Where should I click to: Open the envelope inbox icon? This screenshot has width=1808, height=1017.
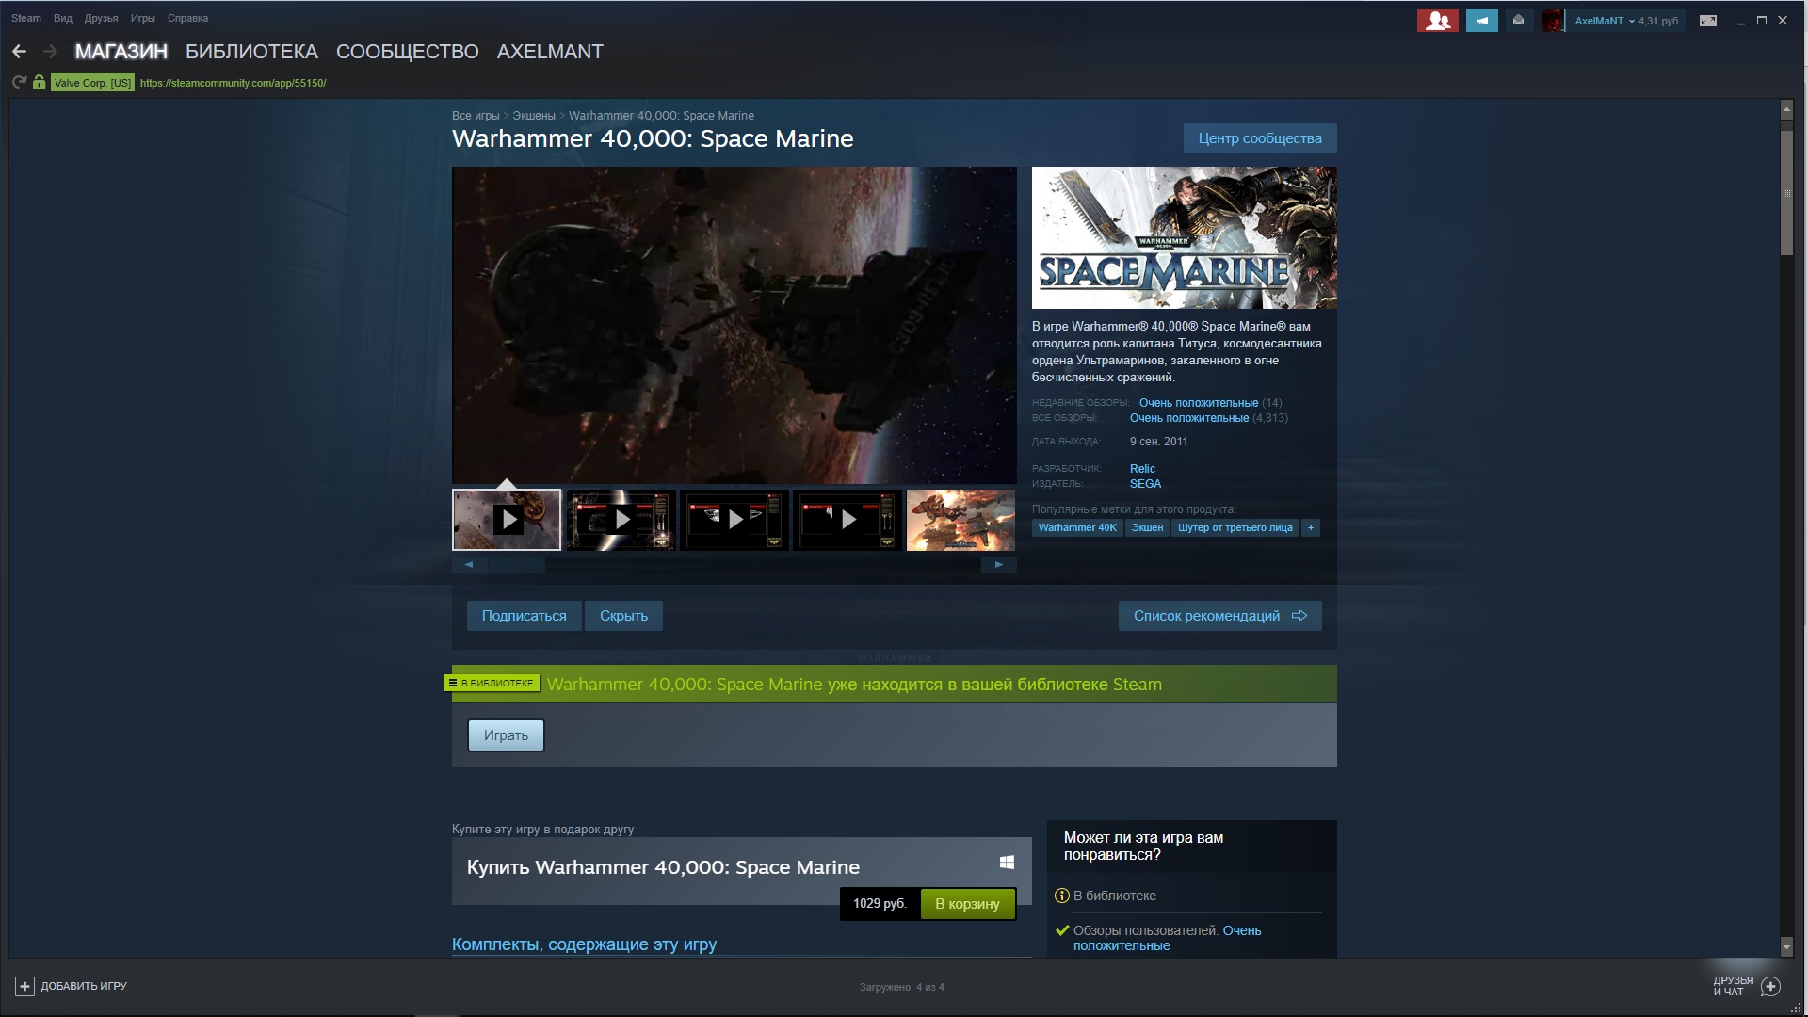point(1518,21)
